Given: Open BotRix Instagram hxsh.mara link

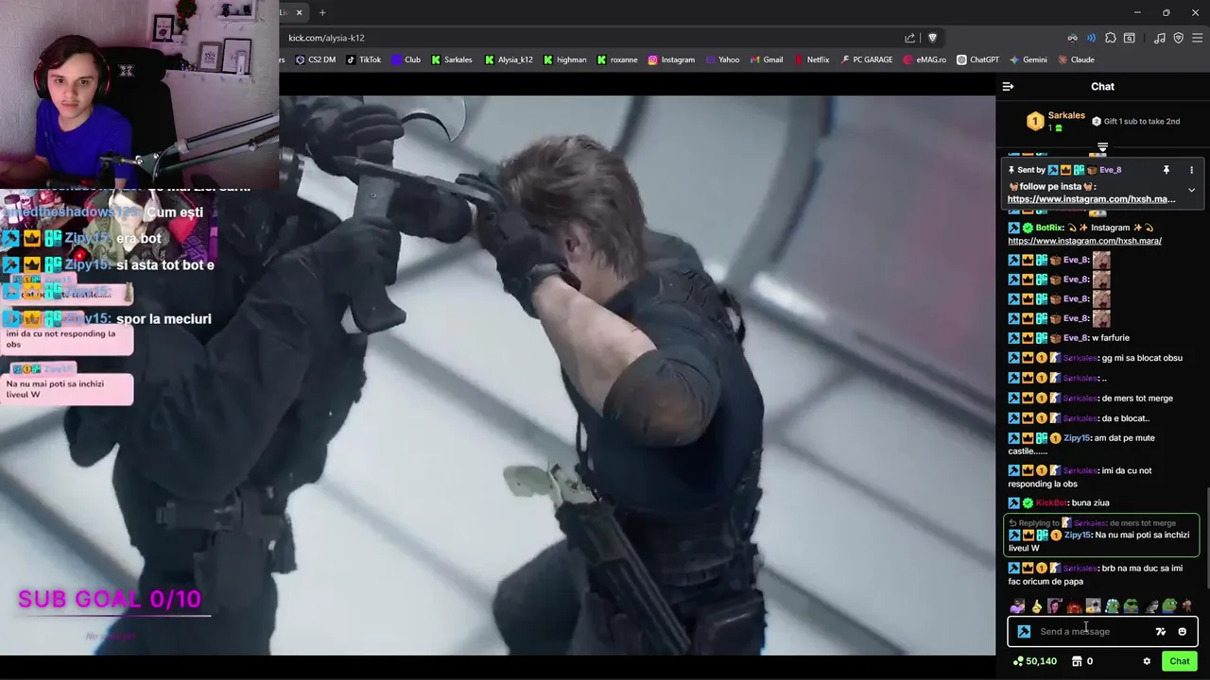Looking at the screenshot, I should pyautogui.click(x=1084, y=241).
